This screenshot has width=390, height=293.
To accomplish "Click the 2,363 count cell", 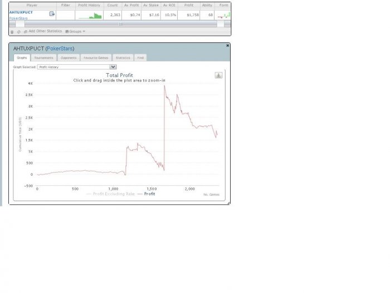I will tap(113, 15).
